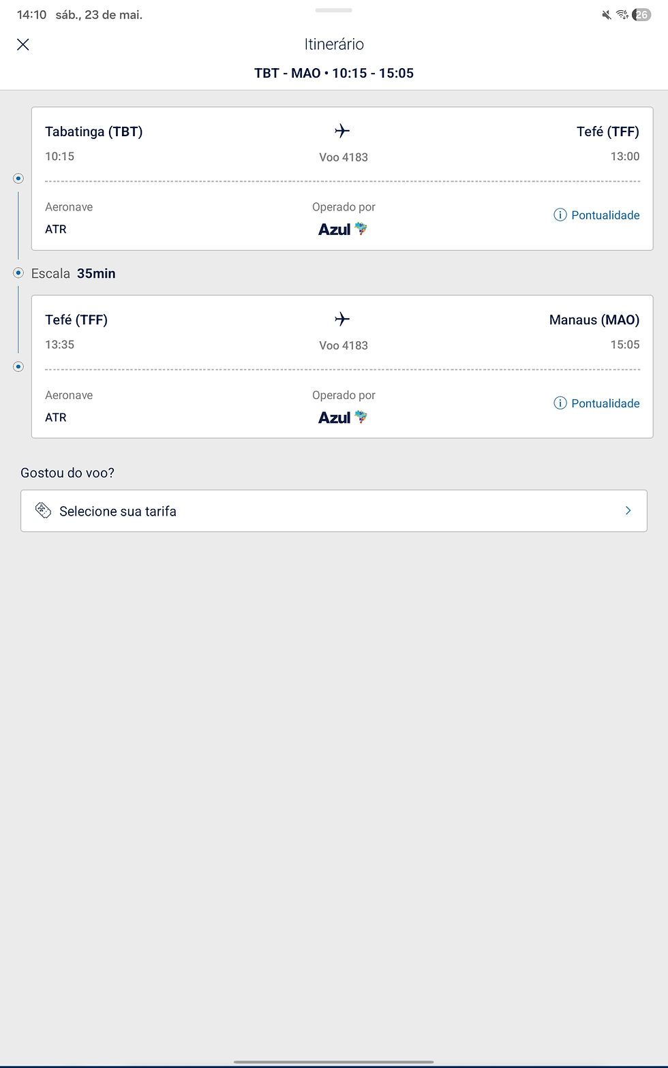Screen dimensions: 668x1068
Task: Close the Itinerário screen with X
Action: (x=22, y=45)
